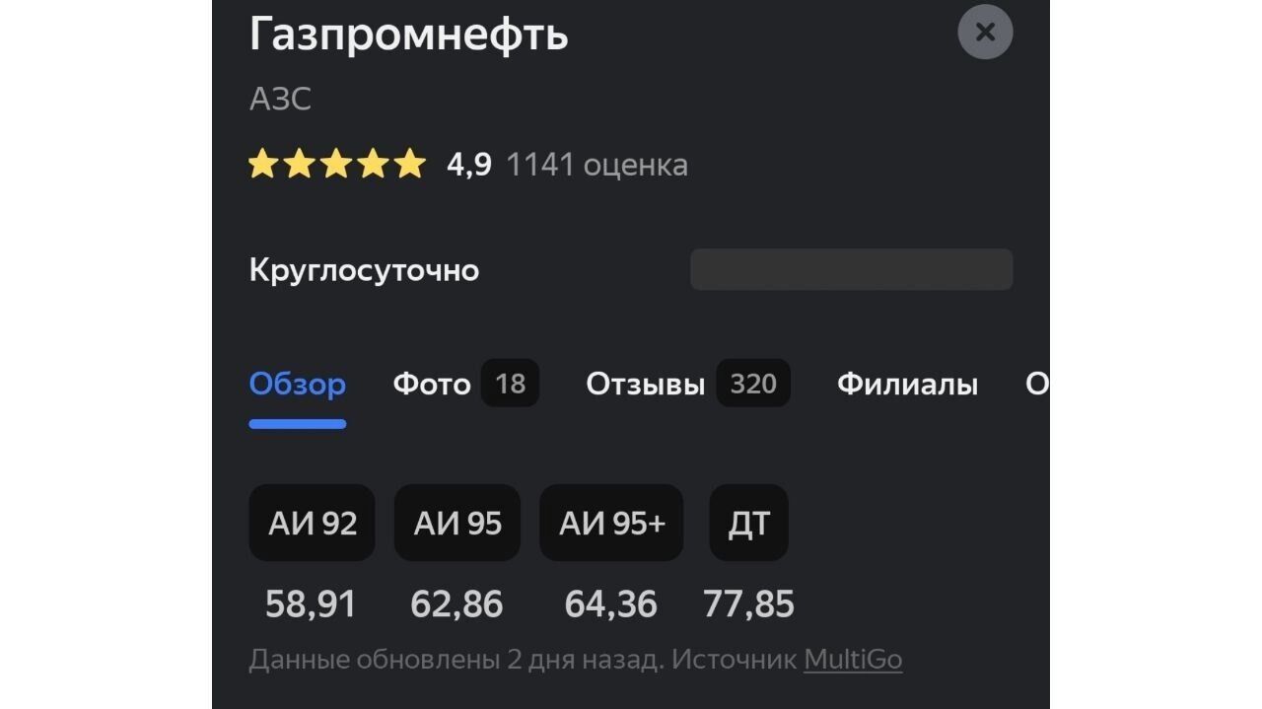Close the Газпромнефть info card
Image resolution: width=1262 pixels, height=709 pixels.
point(985,33)
